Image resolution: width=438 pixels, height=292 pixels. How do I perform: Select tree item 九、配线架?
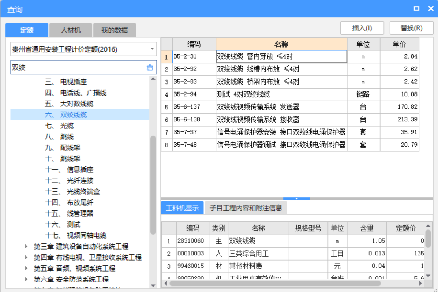63,147
